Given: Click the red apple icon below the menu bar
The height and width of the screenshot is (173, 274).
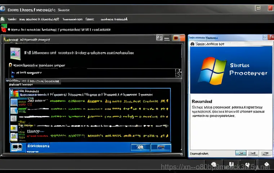Looking at the screenshot, I should click(x=4, y=29).
